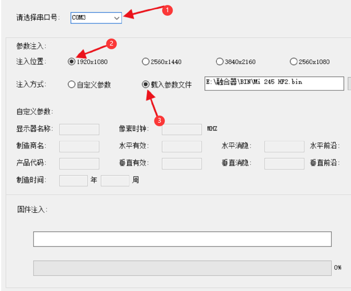Click the manufacture year (年) field
This screenshot has width=351, height=291.
pyautogui.click(x=73, y=181)
